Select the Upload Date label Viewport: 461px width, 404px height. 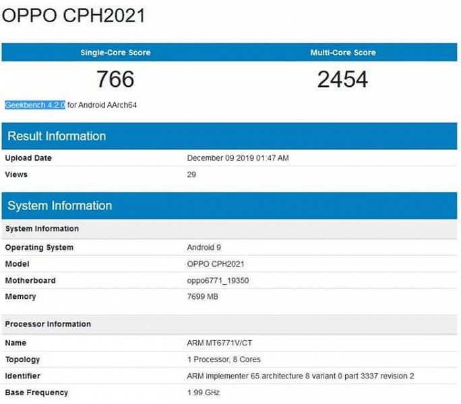pyautogui.click(x=28, y=158)
